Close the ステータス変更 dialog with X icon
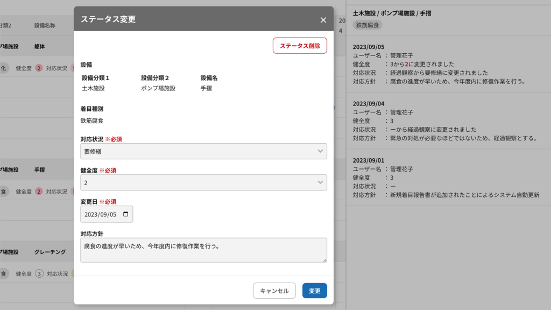Screen dimensions: 551x310 pyautogui.click(x=323, y=20)
